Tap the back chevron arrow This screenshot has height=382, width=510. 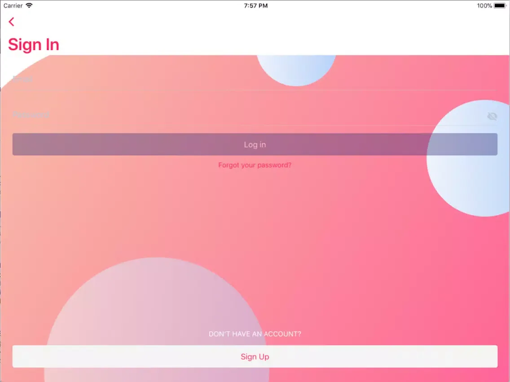tap(12, 22)
